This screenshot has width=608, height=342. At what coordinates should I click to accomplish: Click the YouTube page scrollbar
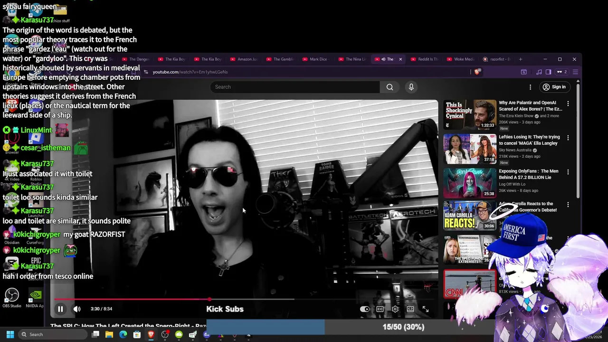pos(578,140)
